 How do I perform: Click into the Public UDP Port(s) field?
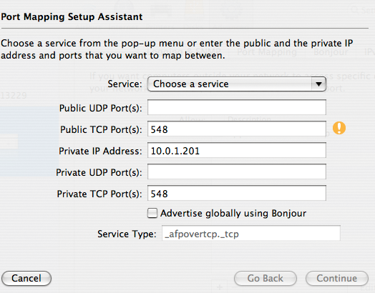click(x=237, y=107)
